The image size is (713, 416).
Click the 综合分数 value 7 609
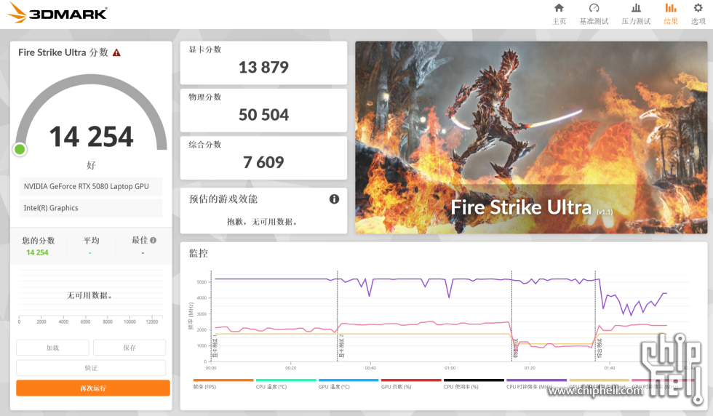tap(263, 162)
